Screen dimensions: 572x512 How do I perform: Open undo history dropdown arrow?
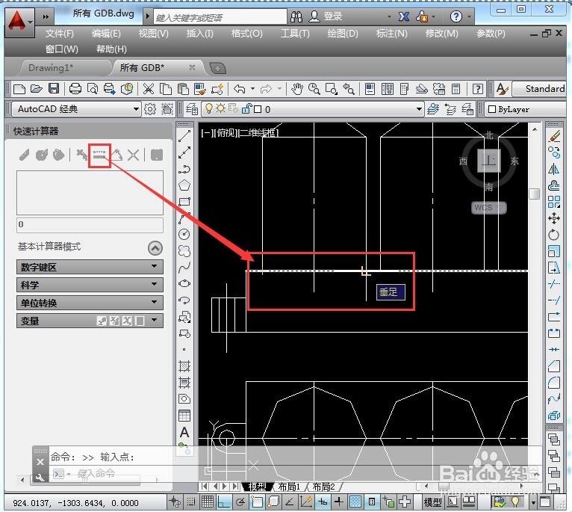(252, 88)
